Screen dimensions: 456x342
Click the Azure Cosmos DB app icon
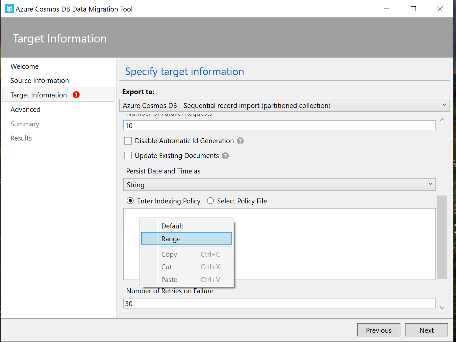click(9, 9)
